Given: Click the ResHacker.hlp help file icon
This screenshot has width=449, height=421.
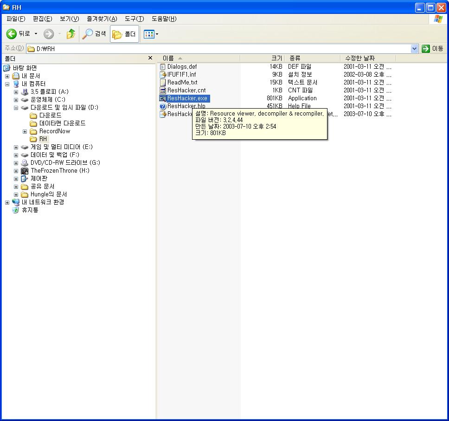Looking at the screenshot, I should pyautogui.click(x=163, y=106).
